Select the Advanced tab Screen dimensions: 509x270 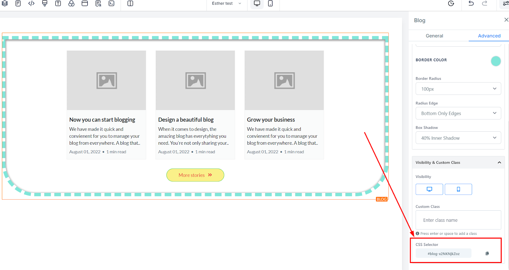pos(489,36)
